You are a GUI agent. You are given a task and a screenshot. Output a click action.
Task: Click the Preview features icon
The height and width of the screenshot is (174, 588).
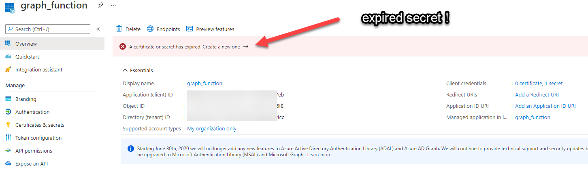pyautogui.click(x=189, y=29)
